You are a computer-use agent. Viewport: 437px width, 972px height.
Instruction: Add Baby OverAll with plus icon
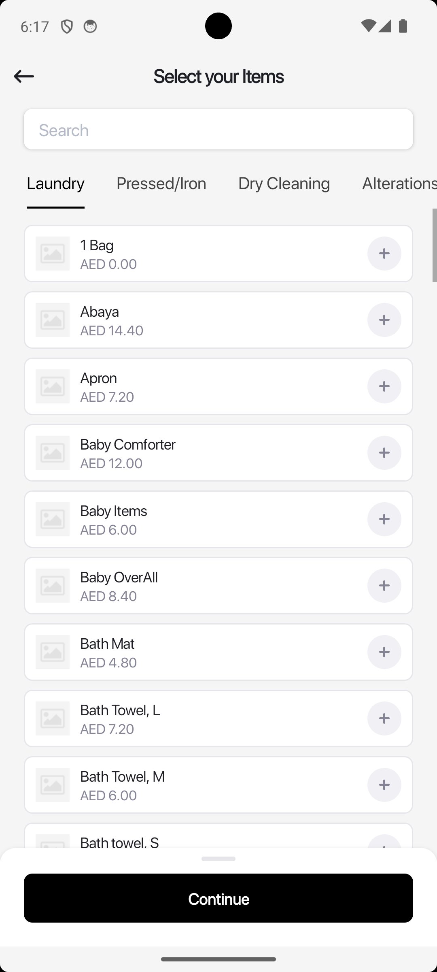[x=384, y=586]
